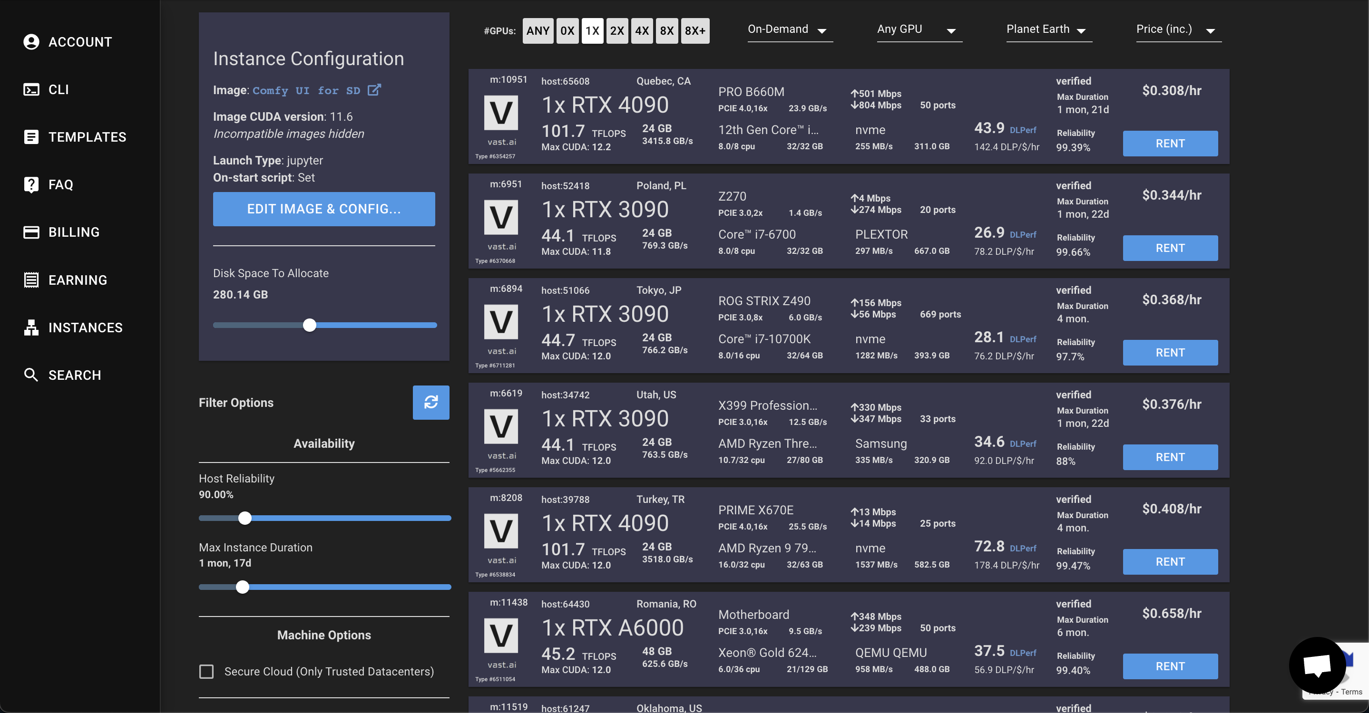
Task: Click the Templates sidebar icon
Action: [31, 137]
